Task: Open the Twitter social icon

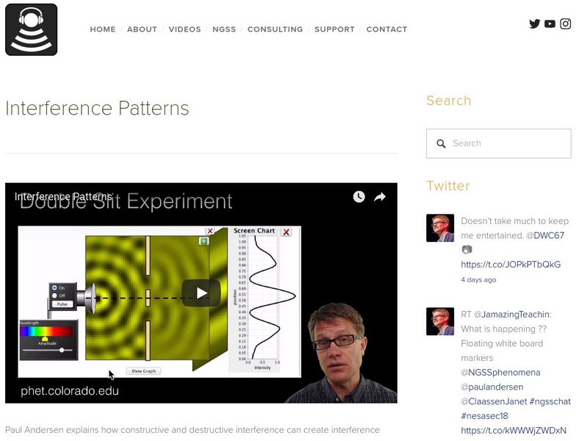Action: click(x=535, y=24)
